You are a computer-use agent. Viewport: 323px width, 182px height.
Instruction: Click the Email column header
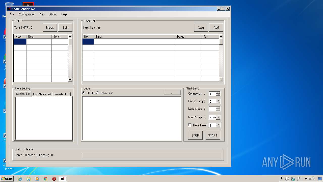pyautogui.click(x=134, y=37)
